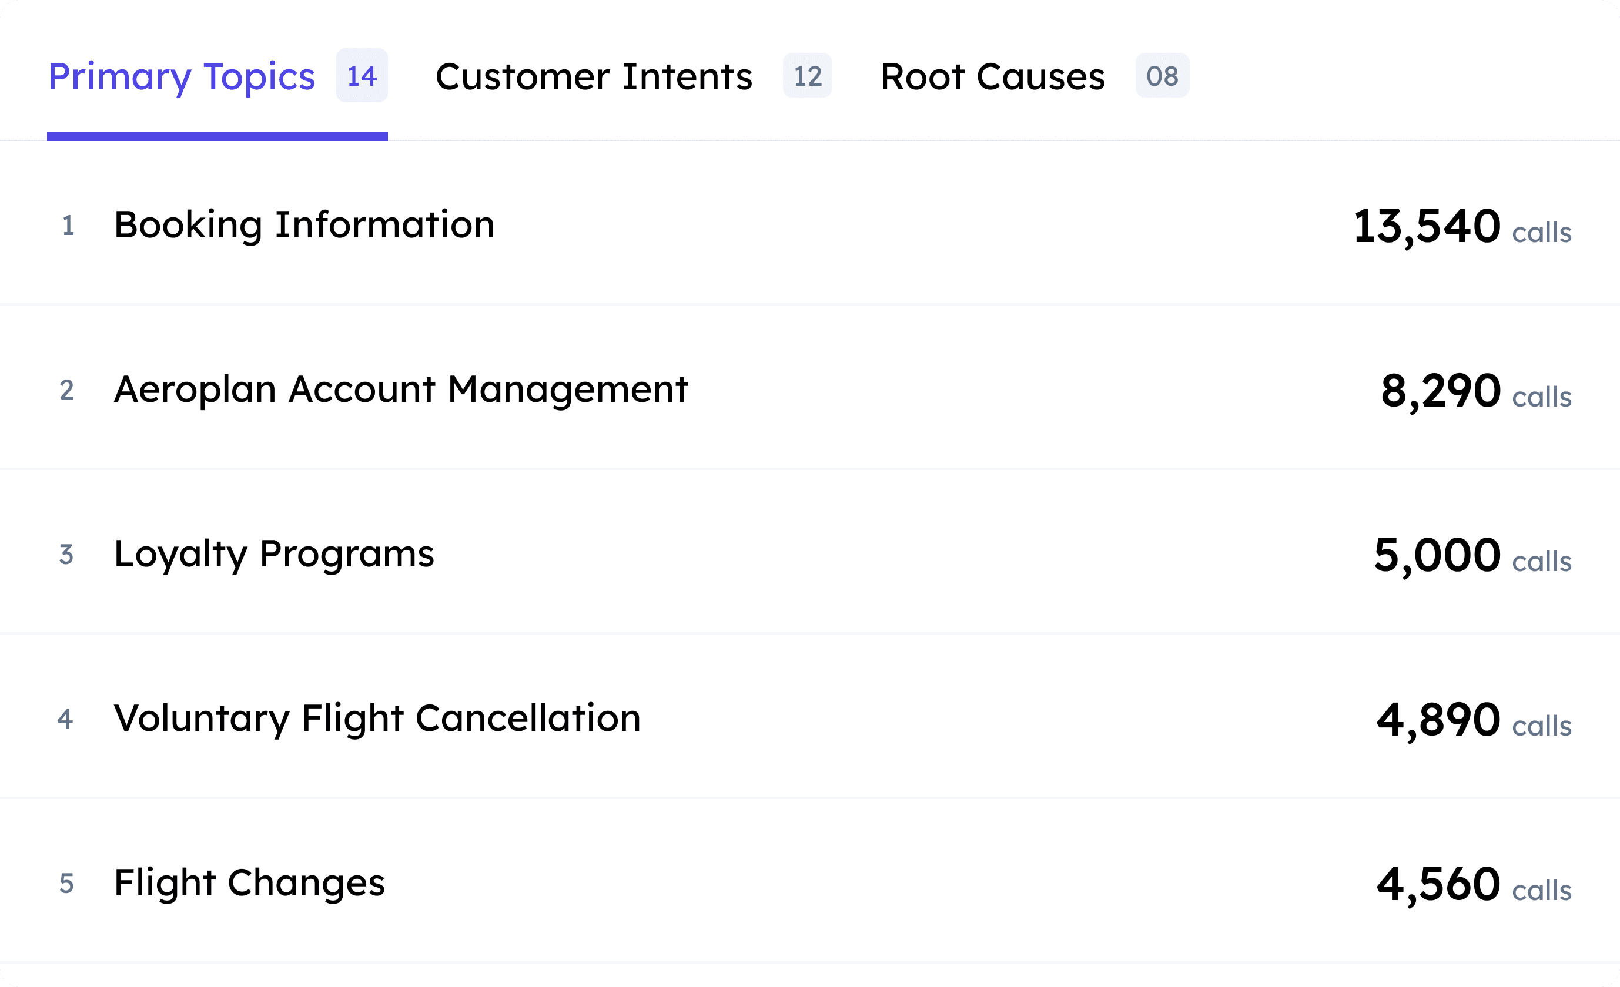Open the Customer Intents tab
The width and height of the screenshot is (1620, 987).
pyautogui.click(x=593, y=77)
